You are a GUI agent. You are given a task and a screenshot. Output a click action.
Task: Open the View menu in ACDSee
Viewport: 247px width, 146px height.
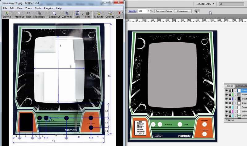(x=20, y=8)
